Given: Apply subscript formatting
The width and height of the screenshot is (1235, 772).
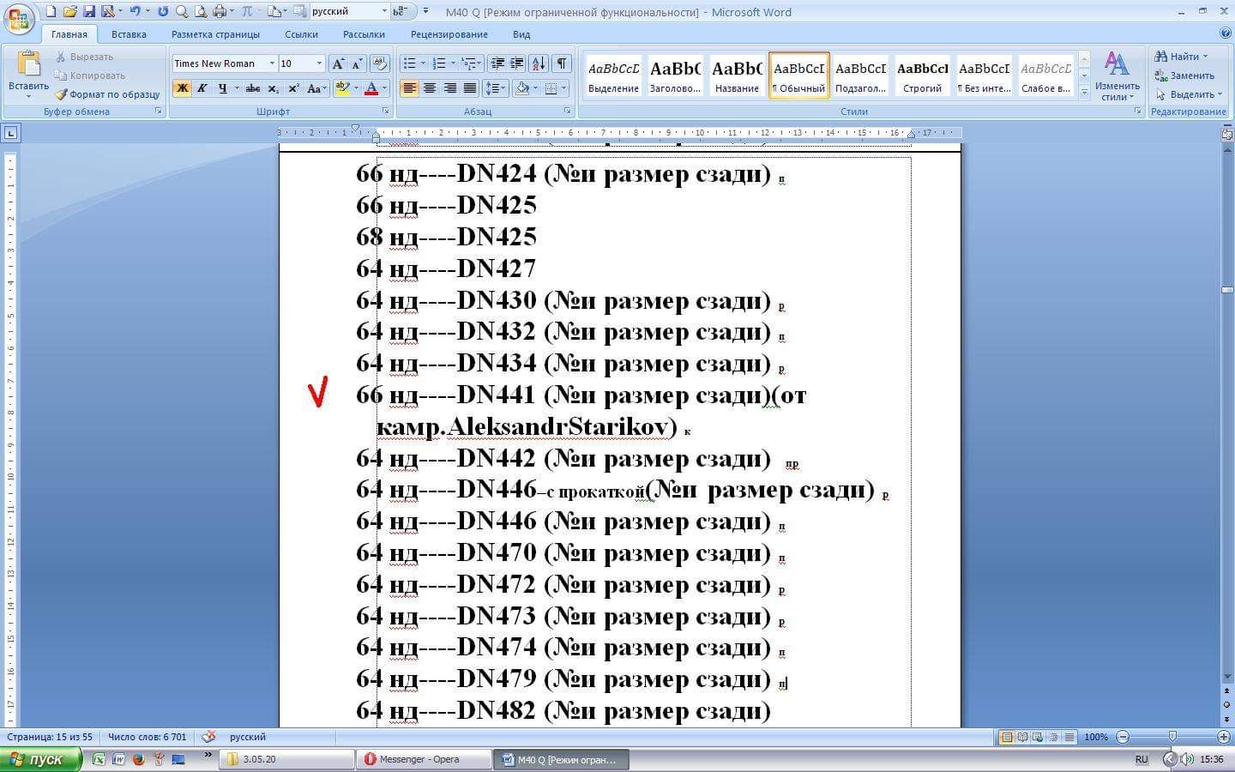Looking at the screenshot, I should tap(273, 88).
